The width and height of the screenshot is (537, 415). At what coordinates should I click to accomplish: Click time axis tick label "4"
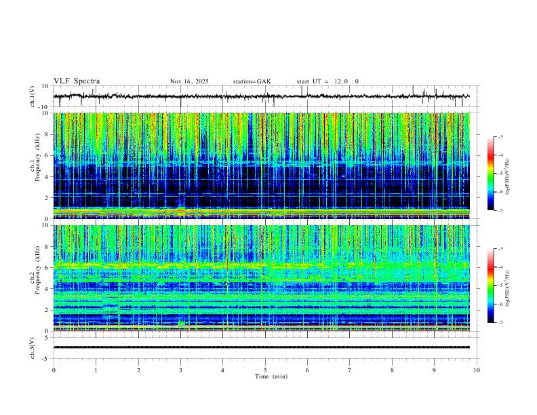click(223, 370)
